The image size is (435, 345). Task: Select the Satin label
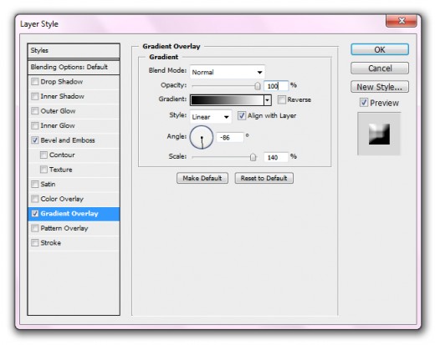click(x=48, y=184)
